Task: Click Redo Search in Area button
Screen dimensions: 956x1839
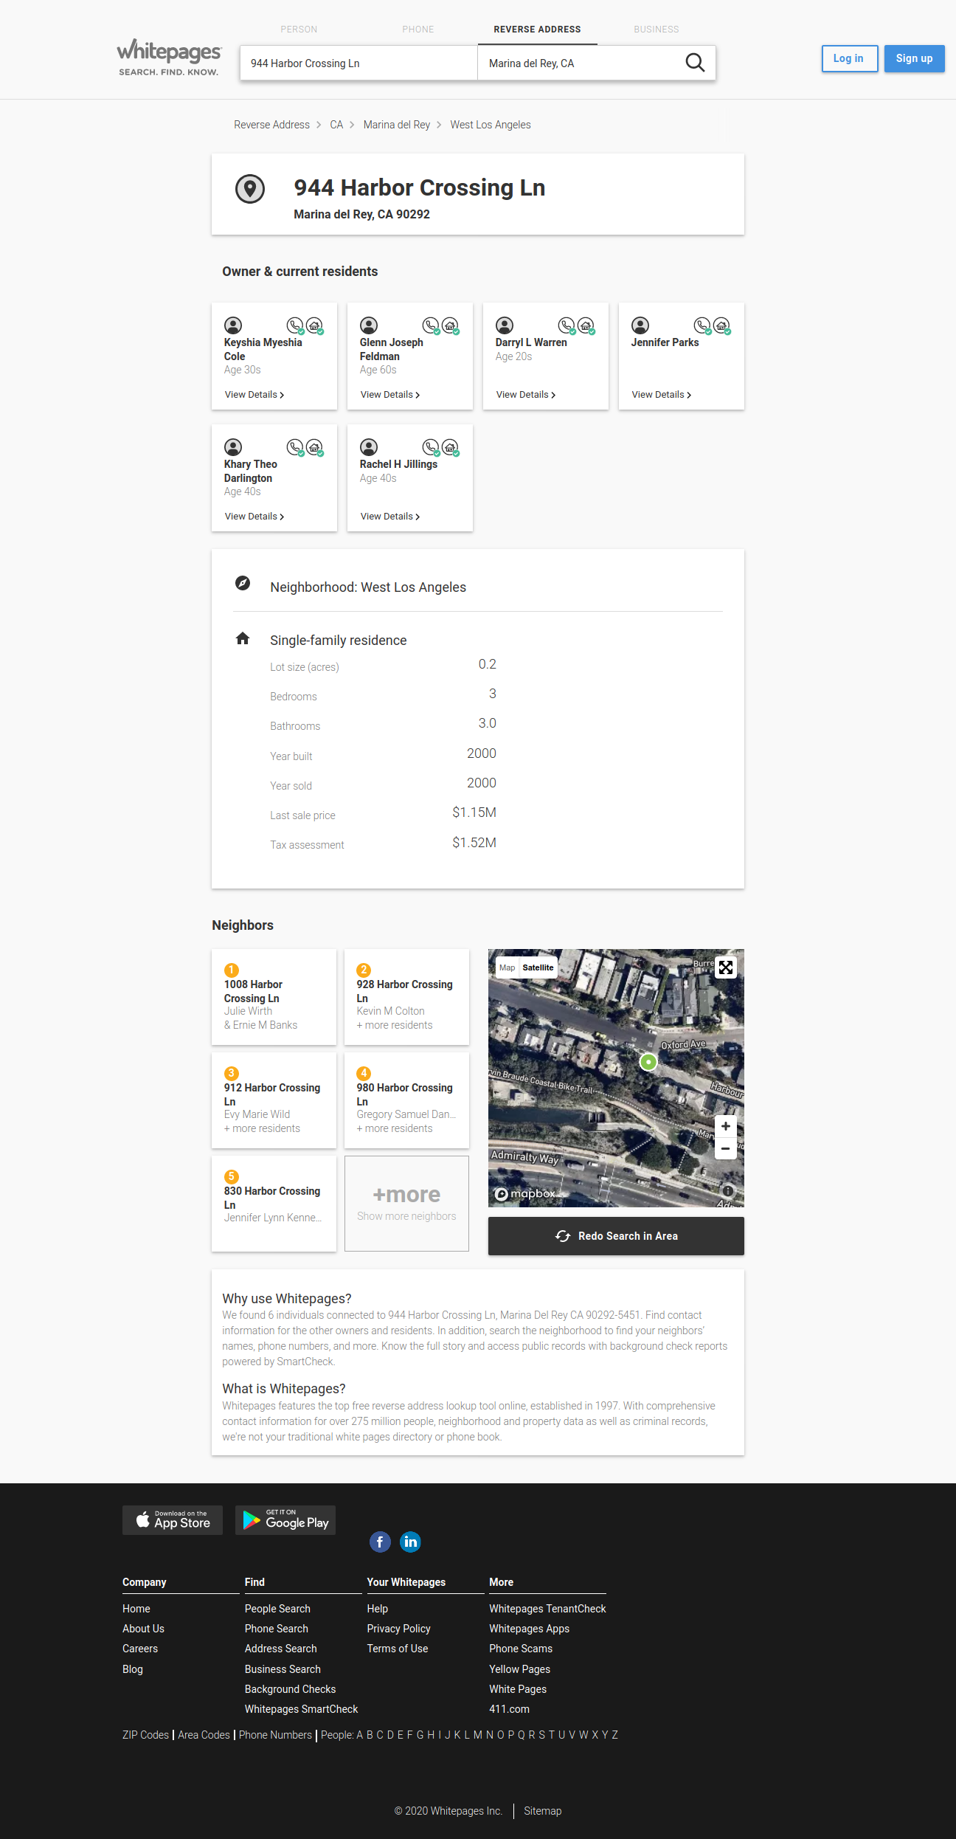Action: [616, 1236]
